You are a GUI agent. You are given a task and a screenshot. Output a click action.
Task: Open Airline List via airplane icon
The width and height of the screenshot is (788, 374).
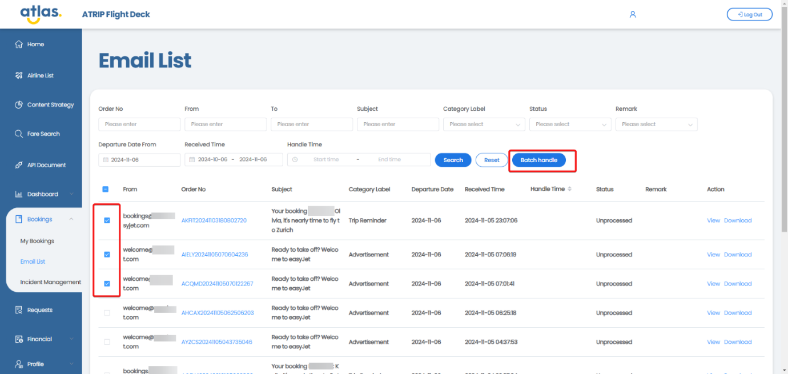[x=19, y=75]
